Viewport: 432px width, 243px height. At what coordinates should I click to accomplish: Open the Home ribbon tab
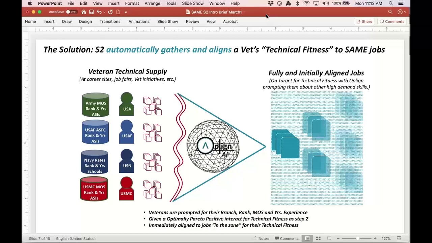[30, 22]
